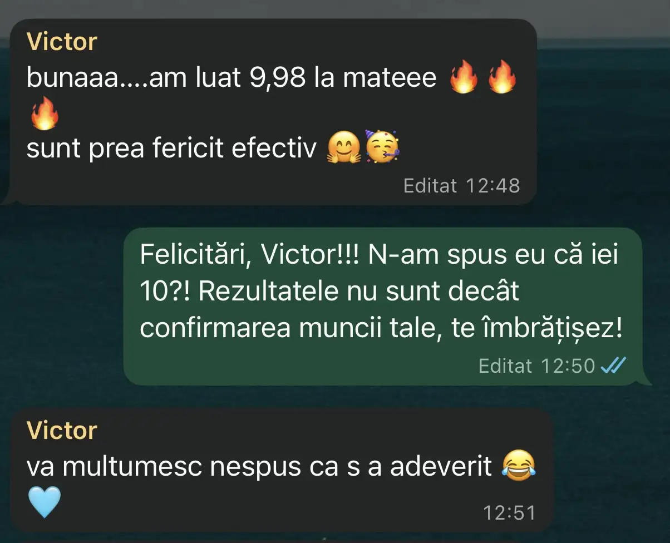Viewport: 670px width, 543px height.
Task: Tap the first fire emoji after mateee
Action: (x=463, y=78)
